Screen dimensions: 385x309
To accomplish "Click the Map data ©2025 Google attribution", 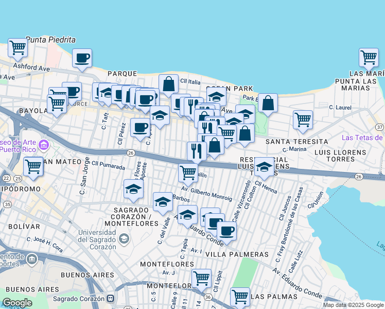I will [353, 305].
